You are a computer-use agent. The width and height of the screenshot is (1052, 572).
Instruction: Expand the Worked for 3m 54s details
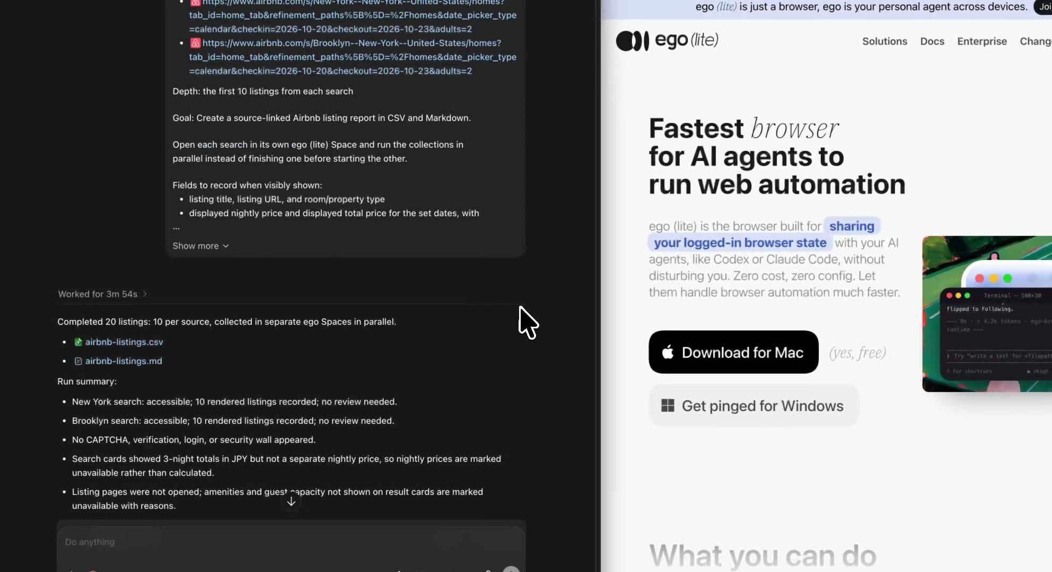click(x=102, y=294)
